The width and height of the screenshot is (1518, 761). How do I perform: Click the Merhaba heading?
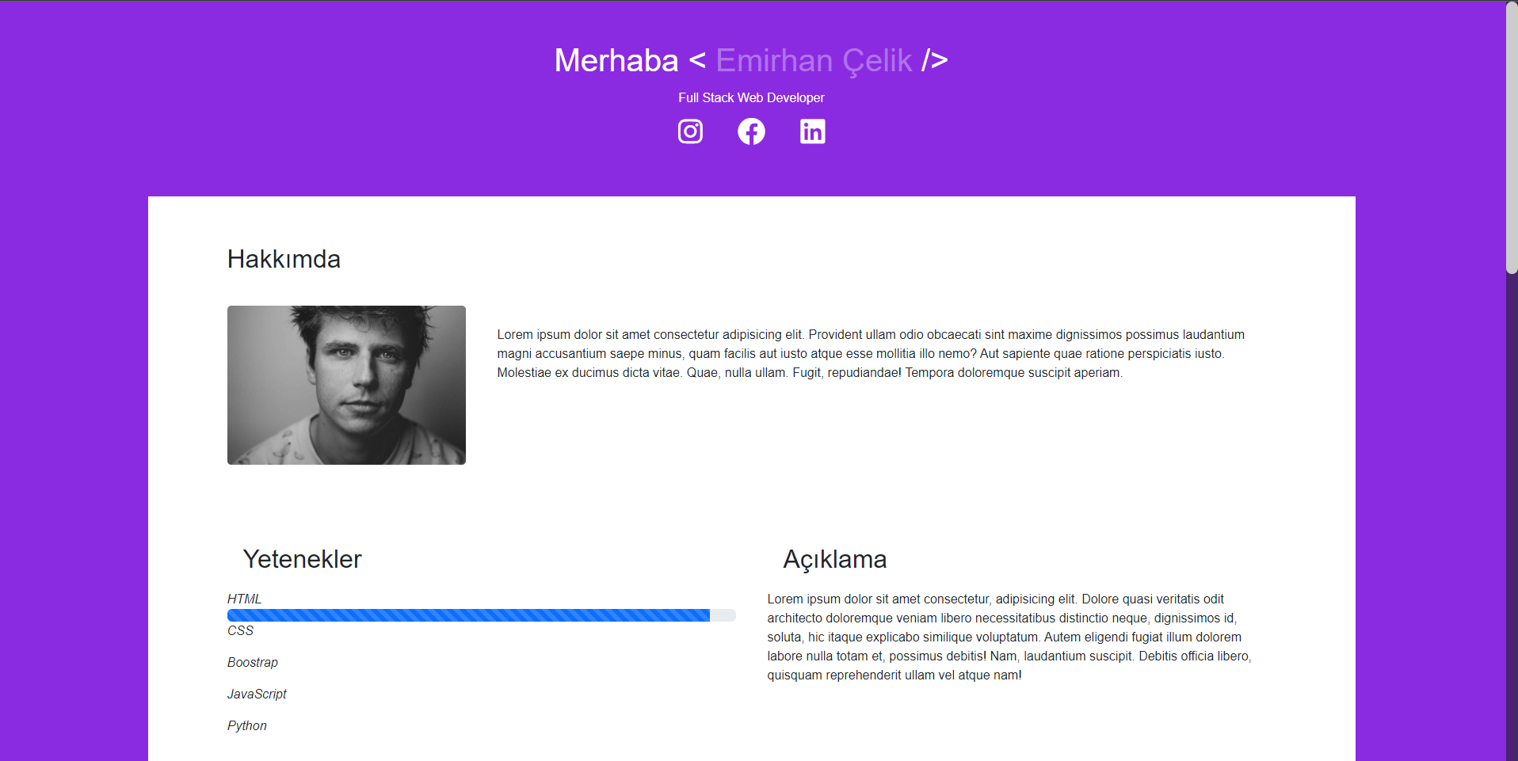click(x=616, y=59)
